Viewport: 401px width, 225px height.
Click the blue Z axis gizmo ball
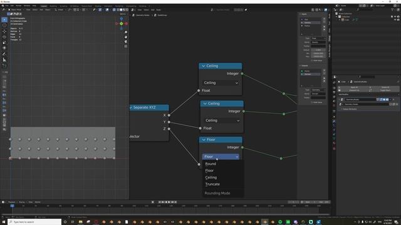point(122,19)
